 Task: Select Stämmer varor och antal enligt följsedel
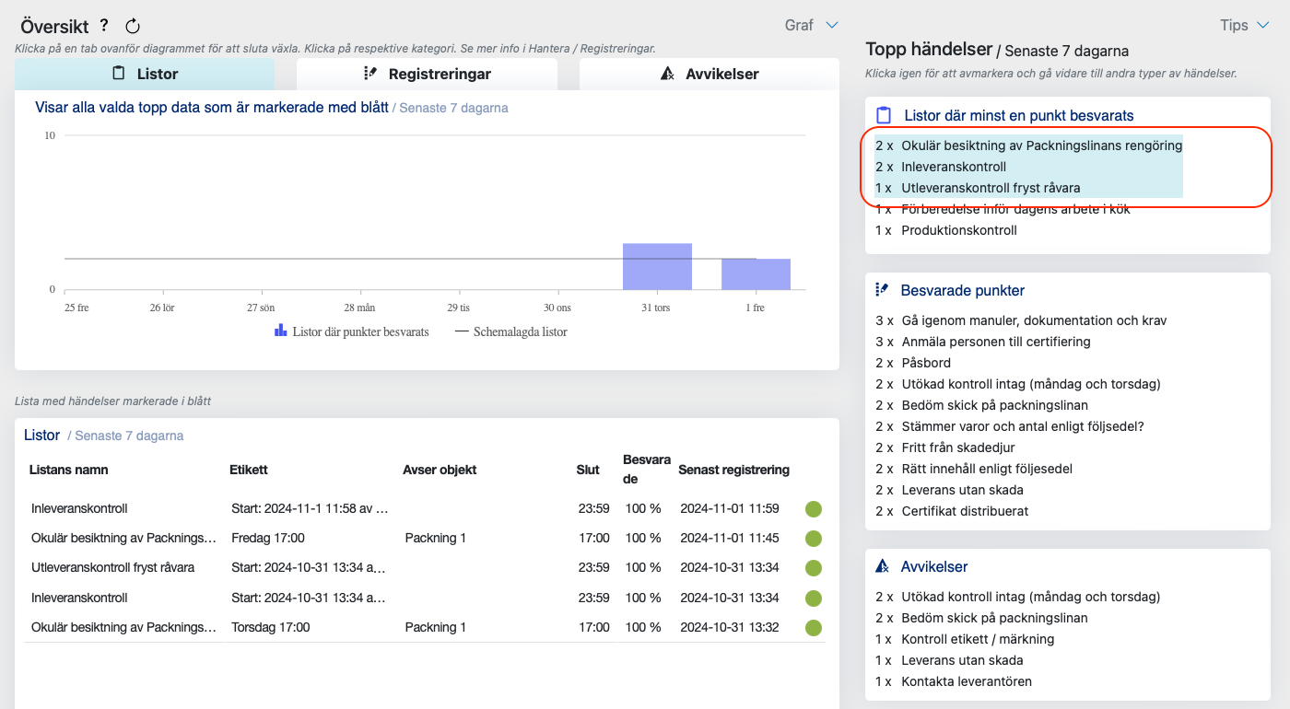coord(1010,426)
